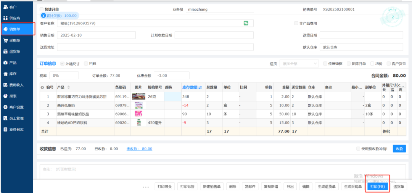
Task: Click the 打印(F8) button
Action: (377, 187)
